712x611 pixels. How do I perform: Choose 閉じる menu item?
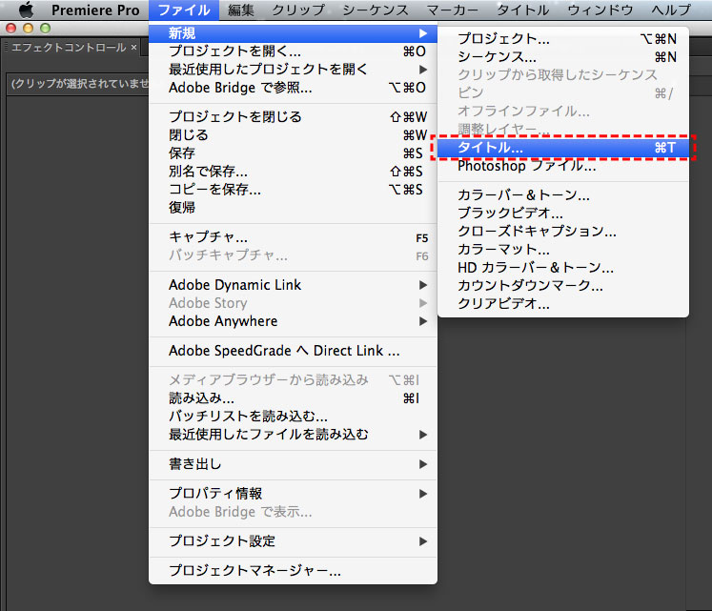[293, 135]
